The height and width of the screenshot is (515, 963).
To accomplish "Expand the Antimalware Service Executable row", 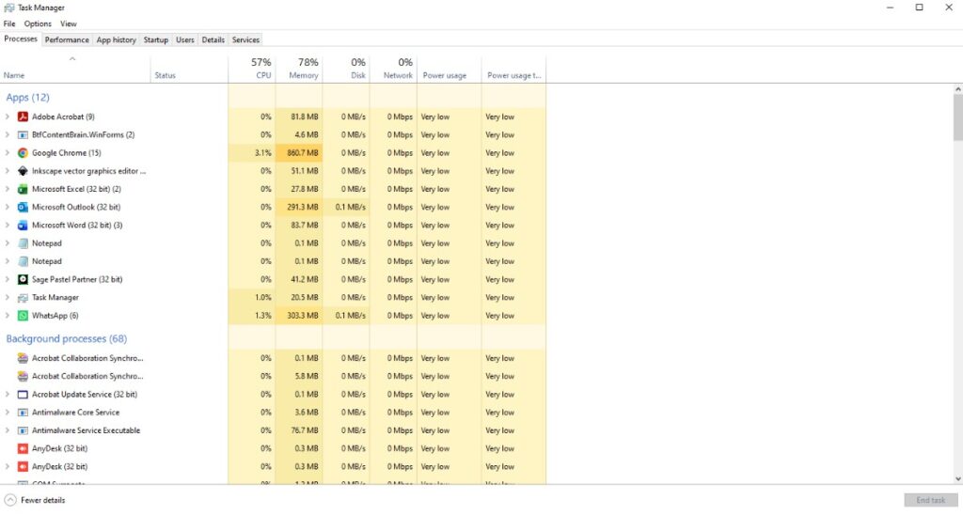I will pyautogui.click(x=8, y=431).
